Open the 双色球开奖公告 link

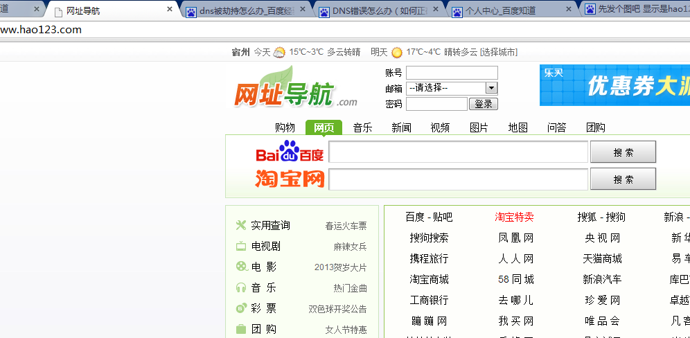point(337,309)
